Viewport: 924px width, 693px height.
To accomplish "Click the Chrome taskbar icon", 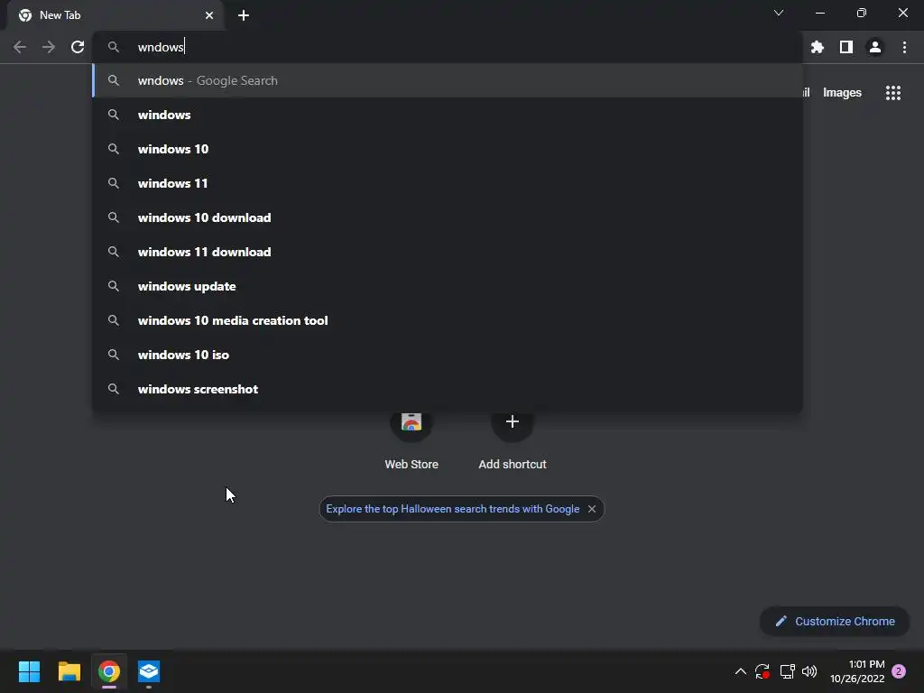I will pos(109,671).
